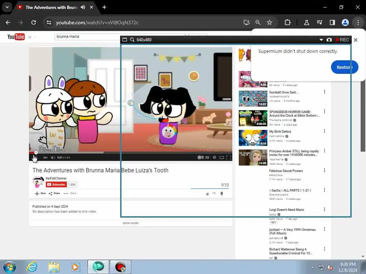This screenshot has width=366, height=274.
Task: Open the Windows Start menu
Action: point(9,267)
